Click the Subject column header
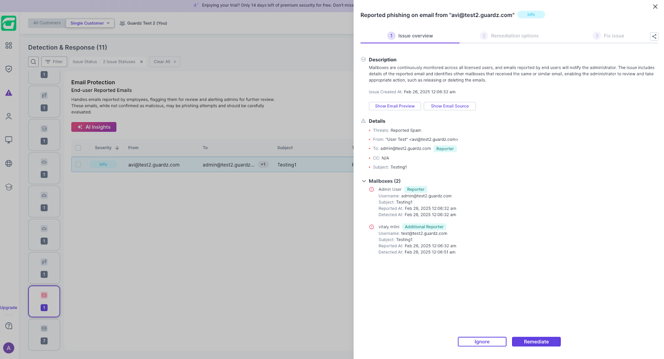The image size is (664, 359). (x=285, y=148)
